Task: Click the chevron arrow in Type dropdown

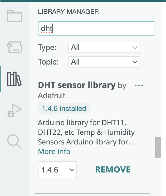Action: pyautogui.click(x=135, y=47)
